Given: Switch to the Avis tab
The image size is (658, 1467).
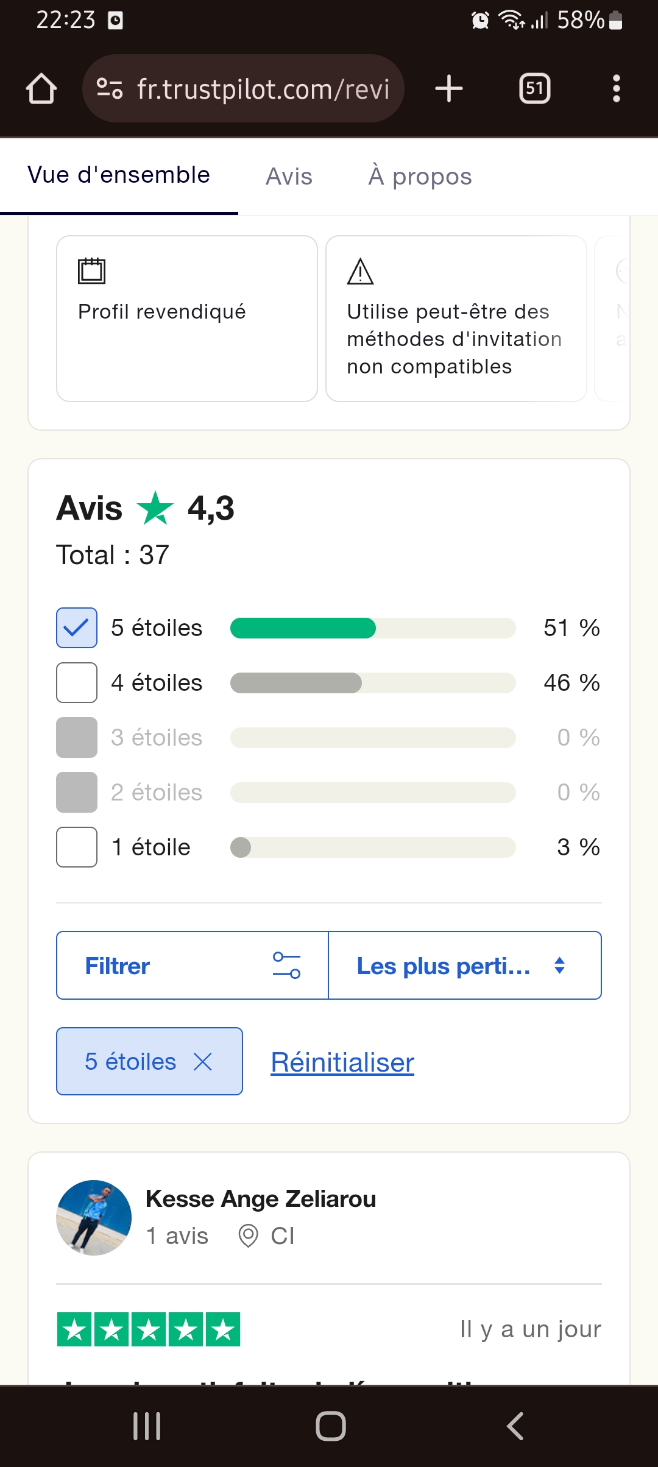Looking at the screenshot, I should click(289, 177).
